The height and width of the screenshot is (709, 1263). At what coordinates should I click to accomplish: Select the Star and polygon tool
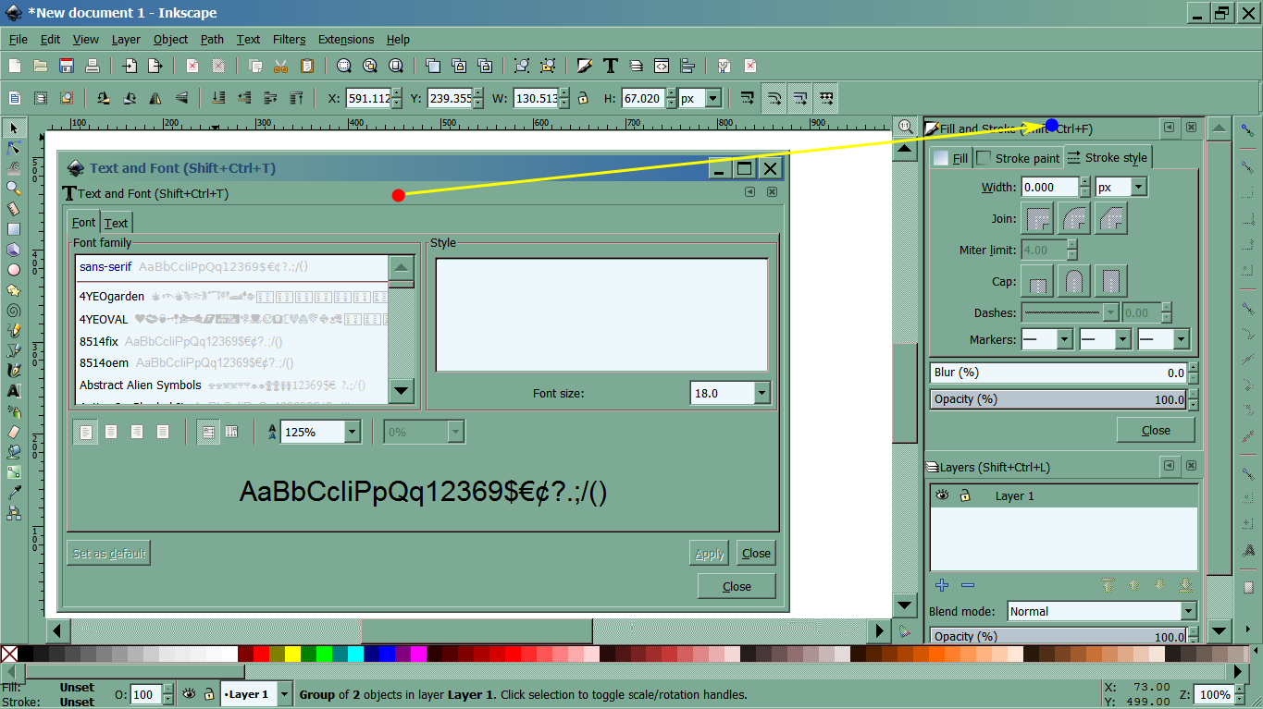14,290
